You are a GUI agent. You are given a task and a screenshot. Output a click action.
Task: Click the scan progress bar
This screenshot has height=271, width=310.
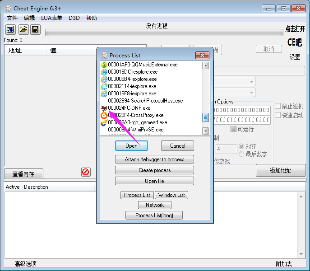(164, 33)
